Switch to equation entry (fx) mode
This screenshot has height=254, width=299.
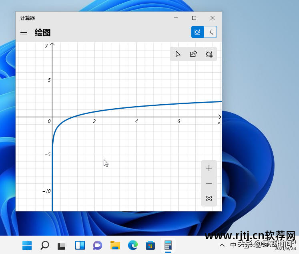[211, 32]
